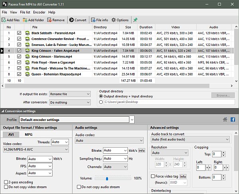Switch to the MPG format tab

[28, 135]
